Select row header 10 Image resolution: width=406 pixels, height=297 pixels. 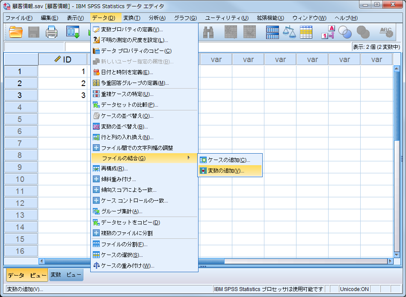pyautogui.click(x=21, y=179)
